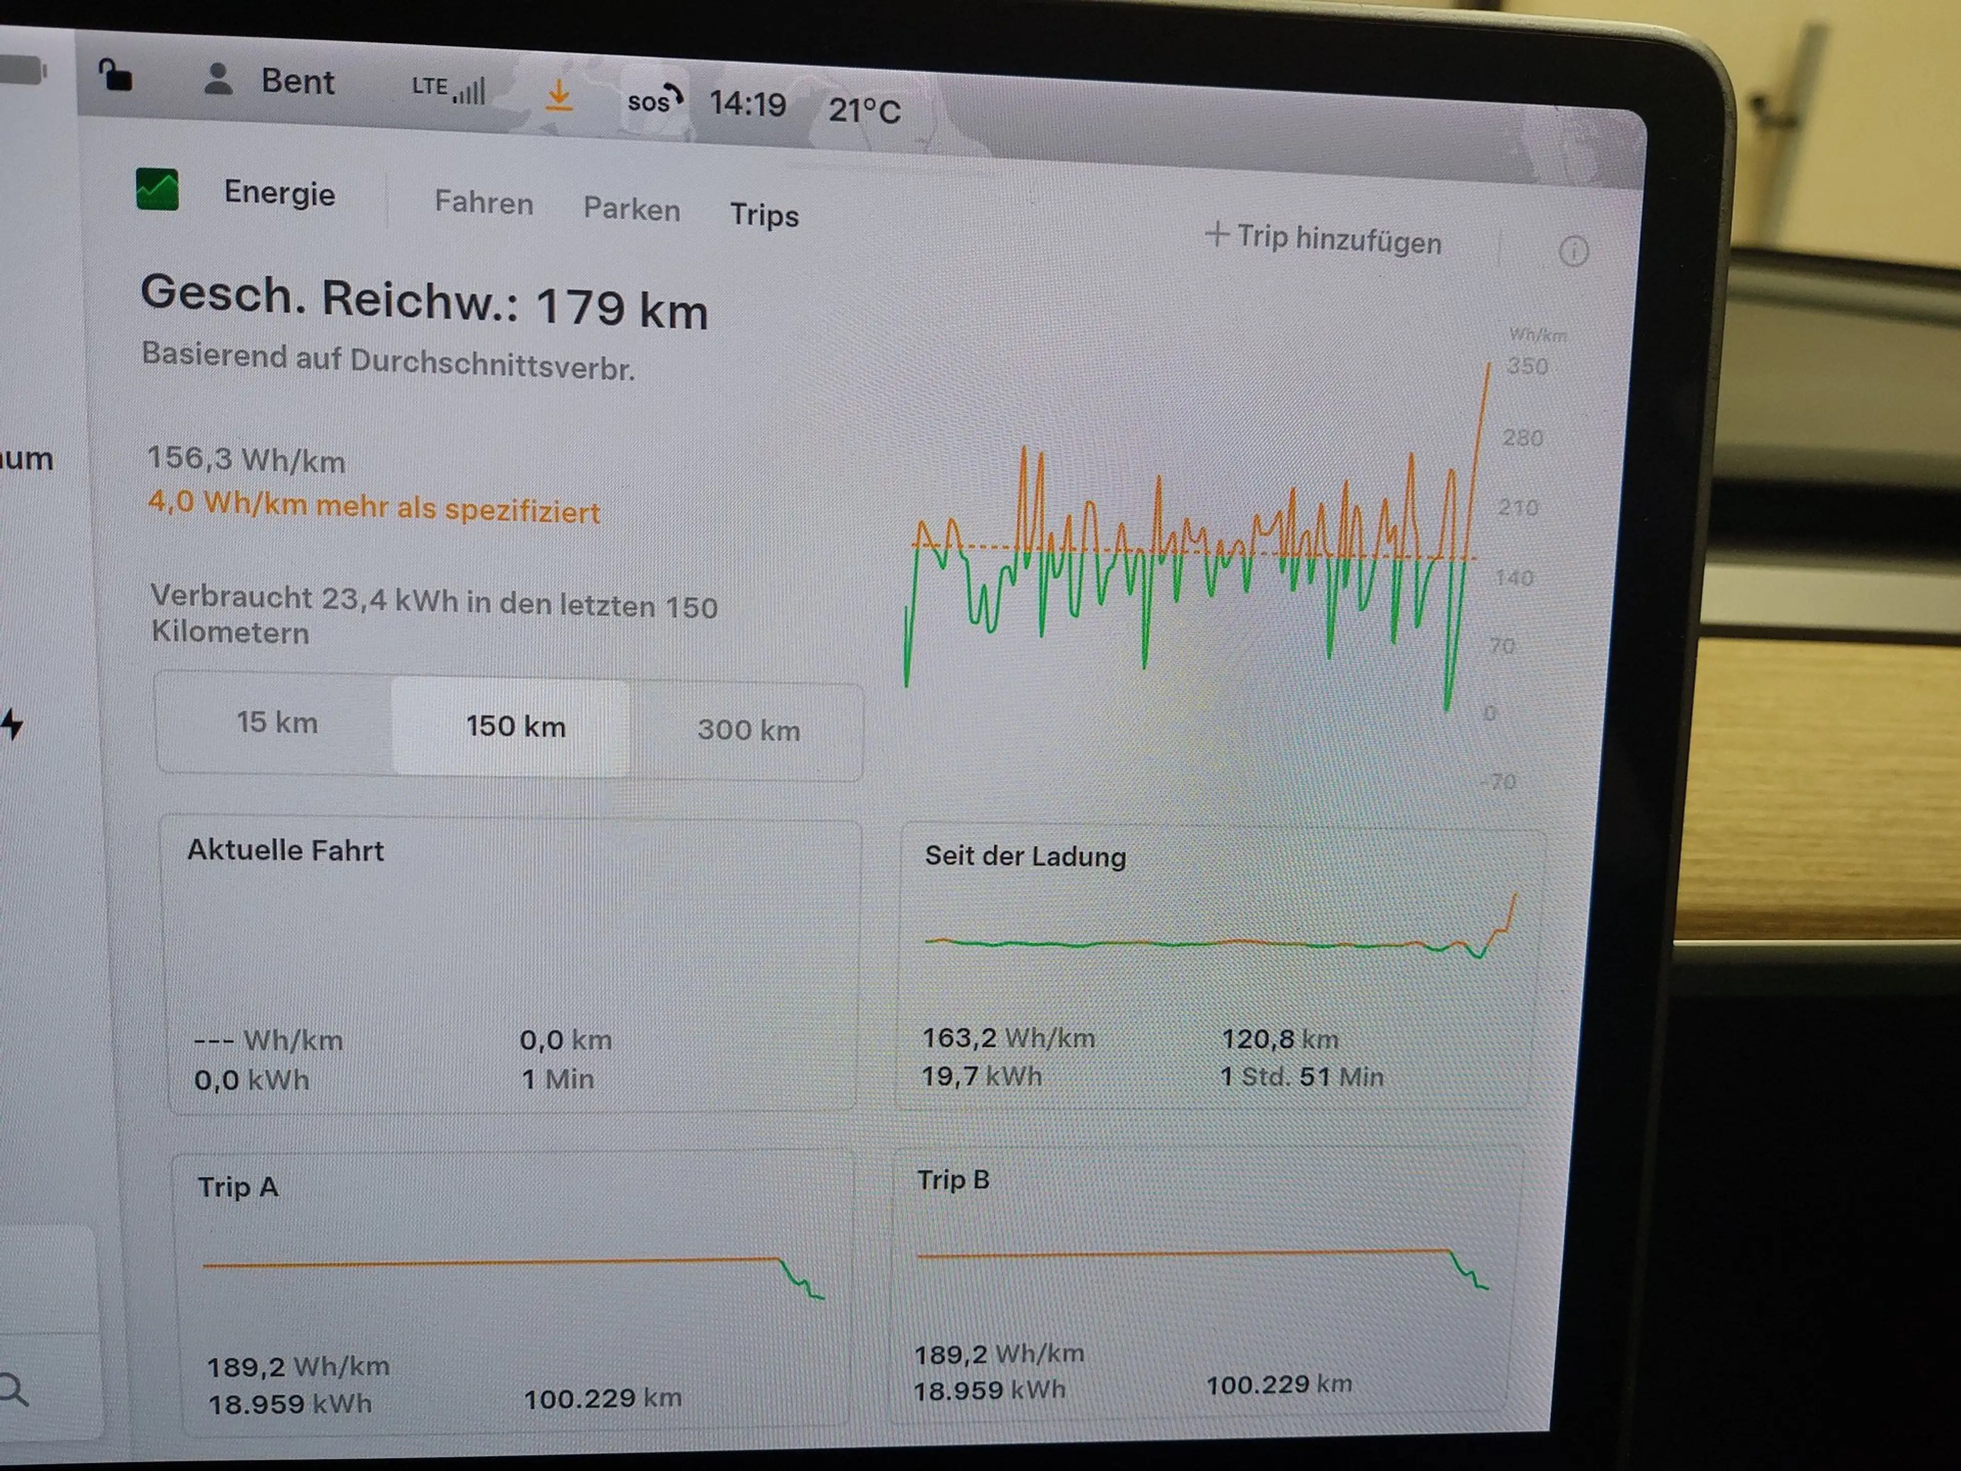Switch to the Parken tab
Image resolution: width=1961 pixels, height=1471 pixels.
click(x=631, y=209)
